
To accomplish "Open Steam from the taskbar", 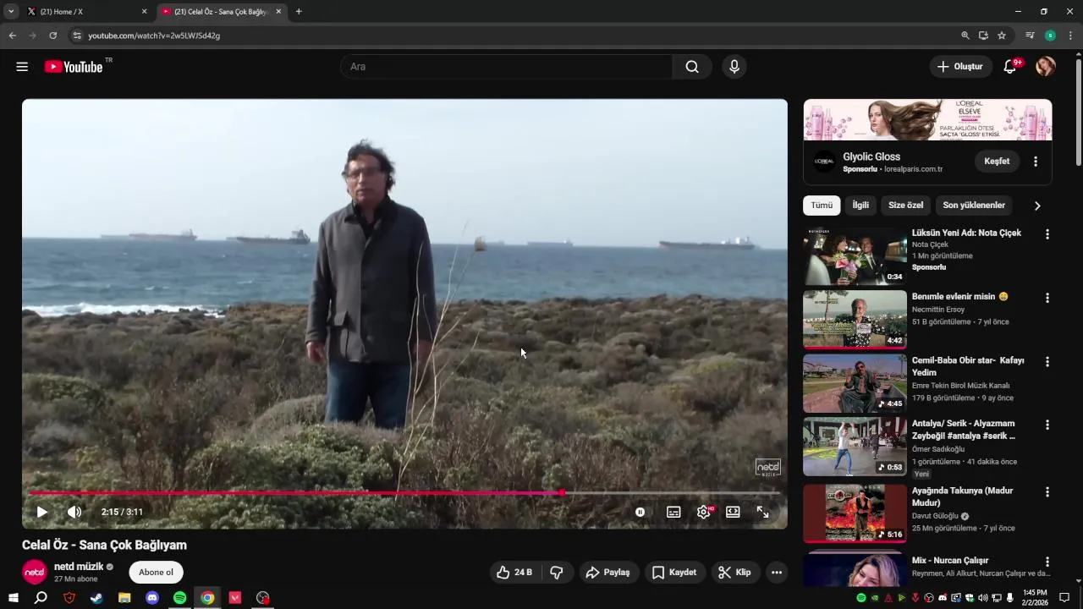I will pyautogui.click(x=96, y=598).
